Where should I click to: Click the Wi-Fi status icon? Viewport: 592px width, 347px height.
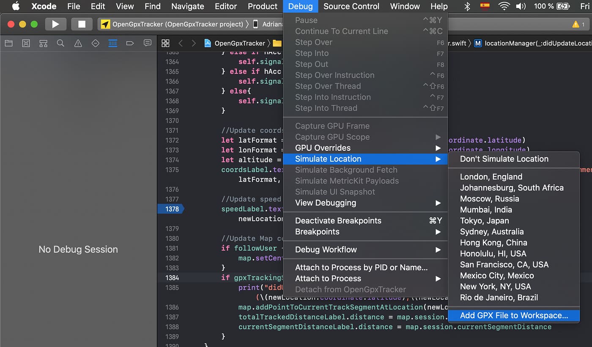504,6
